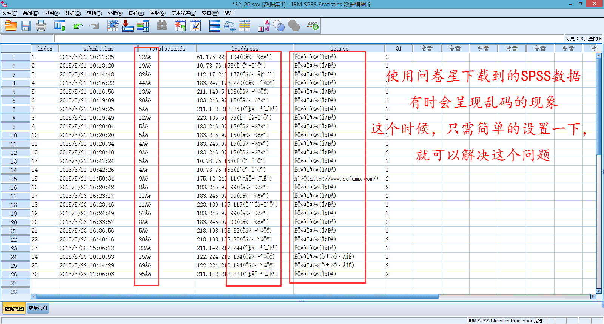The width and height of the screenshot is (604, 324).
Task: Select the ipaddress column header
Action: pyautogui.click(x=245, y=48)
